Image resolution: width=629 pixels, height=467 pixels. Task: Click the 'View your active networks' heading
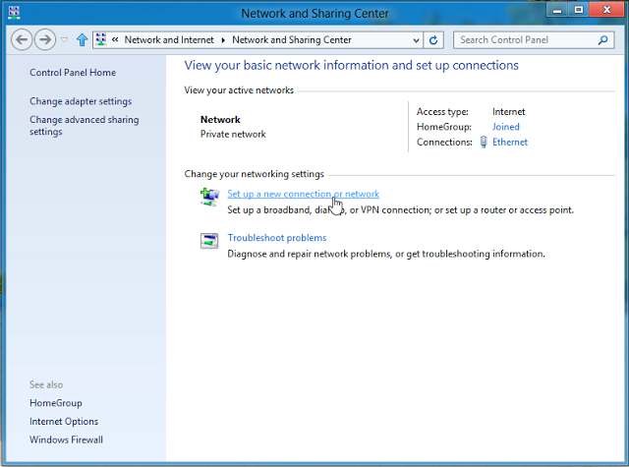239,90
